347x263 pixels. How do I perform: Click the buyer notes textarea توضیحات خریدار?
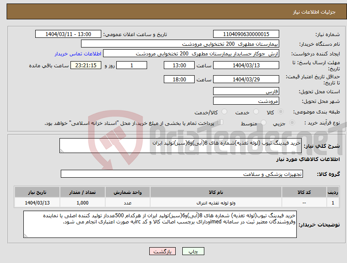(x=160, y=224)
